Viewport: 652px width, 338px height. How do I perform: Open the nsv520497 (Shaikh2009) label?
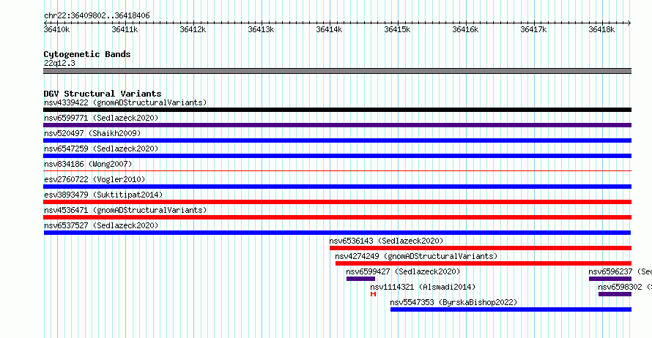click(x=92, y=133)
